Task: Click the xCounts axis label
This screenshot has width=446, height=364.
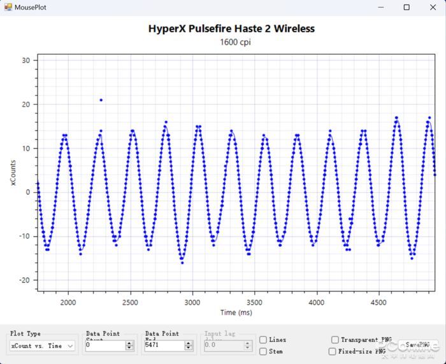Action: click(13, 173)
